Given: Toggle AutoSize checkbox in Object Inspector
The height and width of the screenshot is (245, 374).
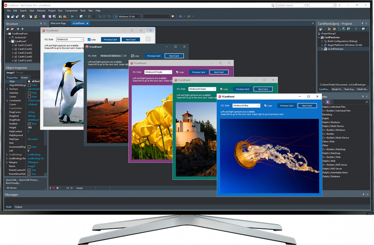Looking at the screenshot, I should click(29, 93).
